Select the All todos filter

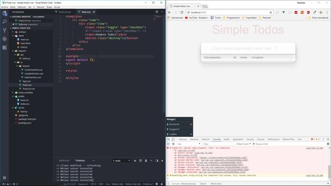coord(234,57)
